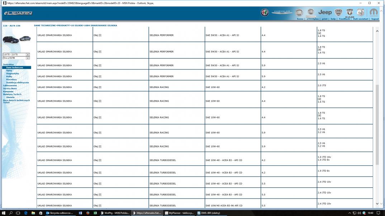Image resolution: width=385 pixels, height=216 pixels.
Task: Open the help link
Action: [x=333, y=19]
